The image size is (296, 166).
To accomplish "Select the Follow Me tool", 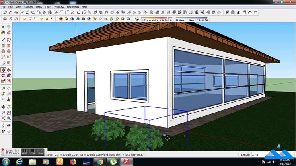I will coord(9,75).
